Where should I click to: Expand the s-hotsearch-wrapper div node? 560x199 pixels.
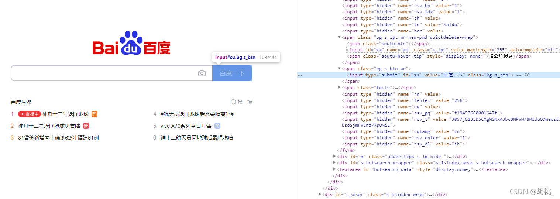pyautogui.click(x=334, y=163)
